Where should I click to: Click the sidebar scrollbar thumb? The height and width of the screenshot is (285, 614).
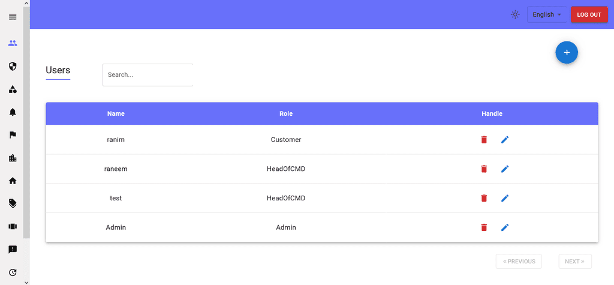(x=26, y=122)
